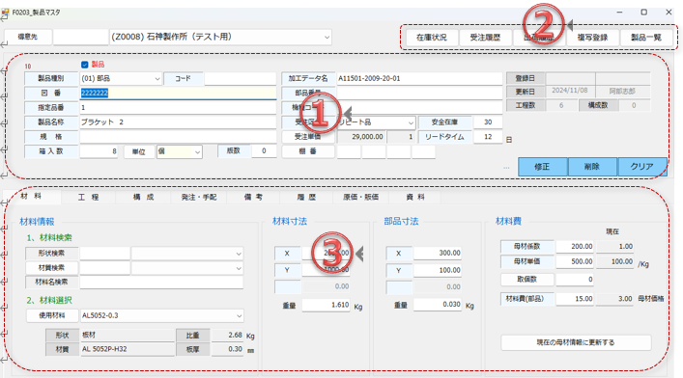Viewport: 683px width, 378px height.
Task: Click the 材料名検索 text field
Action: 161,283
